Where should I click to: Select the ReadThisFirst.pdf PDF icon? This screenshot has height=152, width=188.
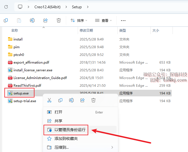point(10,85)
